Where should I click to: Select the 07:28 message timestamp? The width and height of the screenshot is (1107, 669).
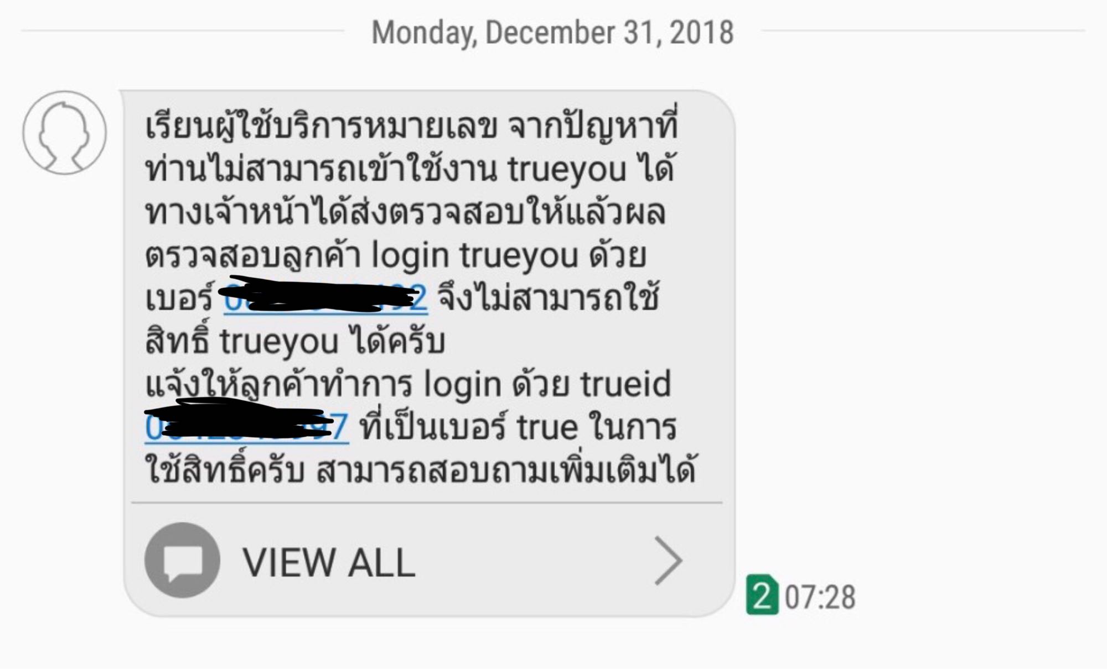click(820, 598)
